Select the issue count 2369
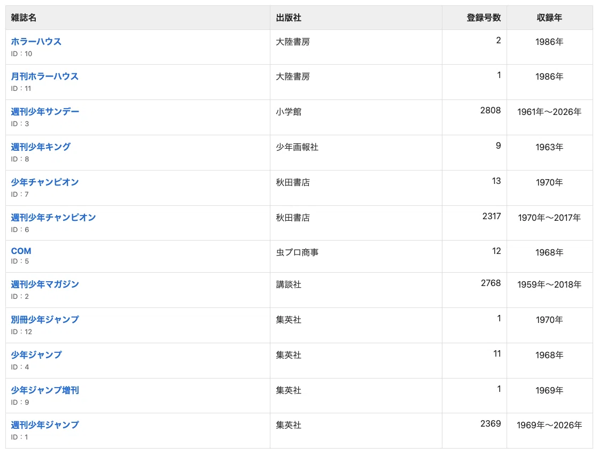This screenshot has width=599, height=455. [x=491, y=423]
